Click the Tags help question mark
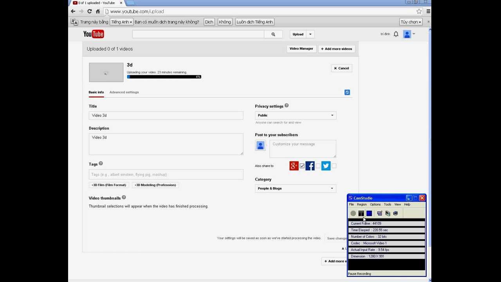Viewport: 501px width, 282px height. pos(101,163)
